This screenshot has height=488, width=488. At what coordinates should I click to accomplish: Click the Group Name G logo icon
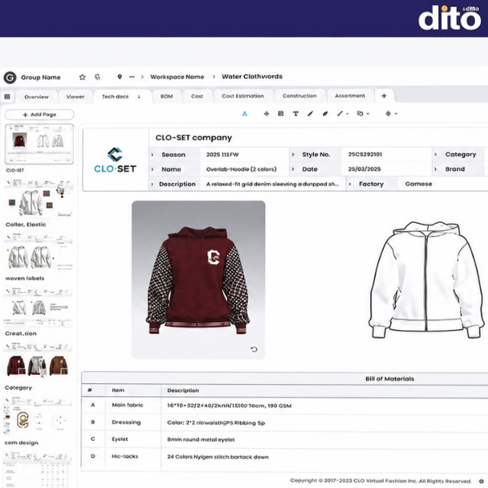(10, 77)
